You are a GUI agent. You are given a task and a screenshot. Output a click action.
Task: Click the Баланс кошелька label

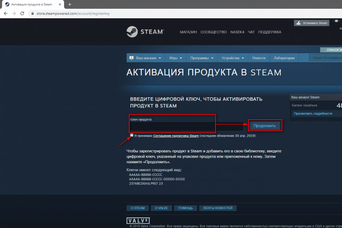tap(304, 105)
